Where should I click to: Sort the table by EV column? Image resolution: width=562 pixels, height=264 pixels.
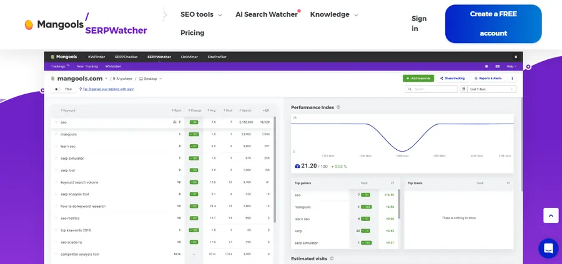click(266, 110)
